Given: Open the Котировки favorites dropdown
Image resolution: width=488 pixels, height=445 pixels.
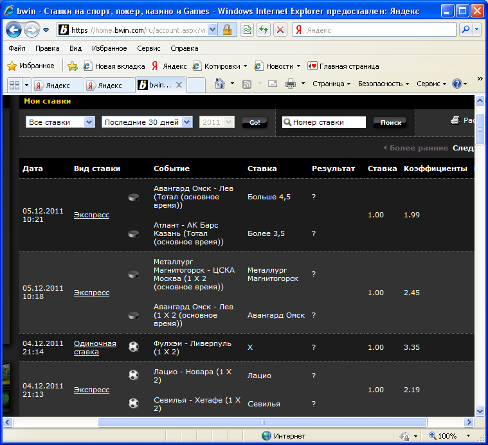Looking at the screenshot, I should (x=220, y=66).
